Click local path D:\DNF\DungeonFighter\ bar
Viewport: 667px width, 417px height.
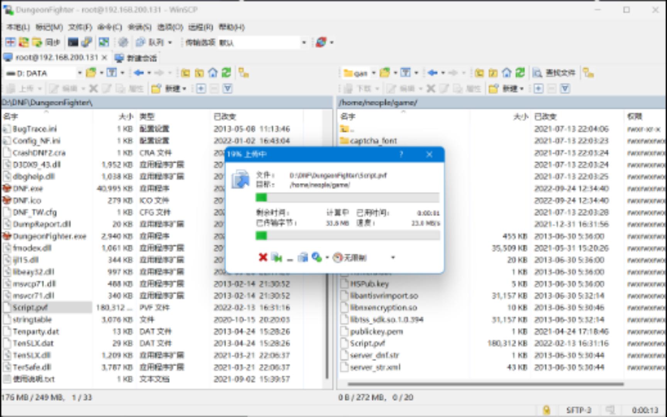coord(166,103)
